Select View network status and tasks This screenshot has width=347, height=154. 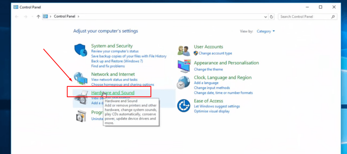coord(114,80)
